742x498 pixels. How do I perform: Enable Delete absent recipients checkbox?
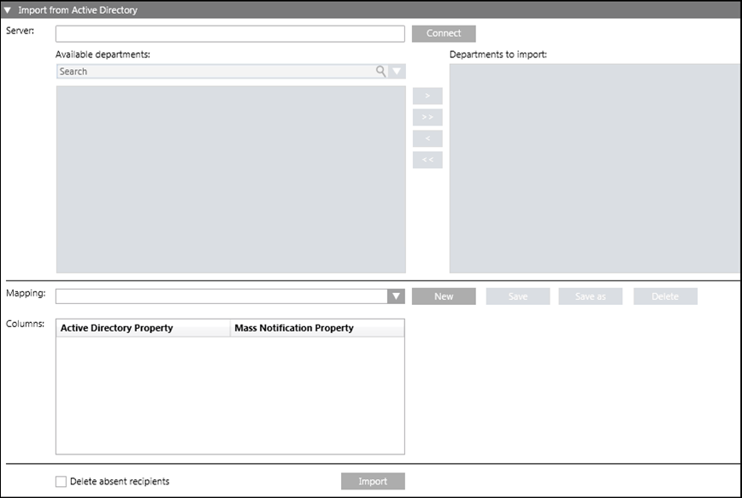61,482
